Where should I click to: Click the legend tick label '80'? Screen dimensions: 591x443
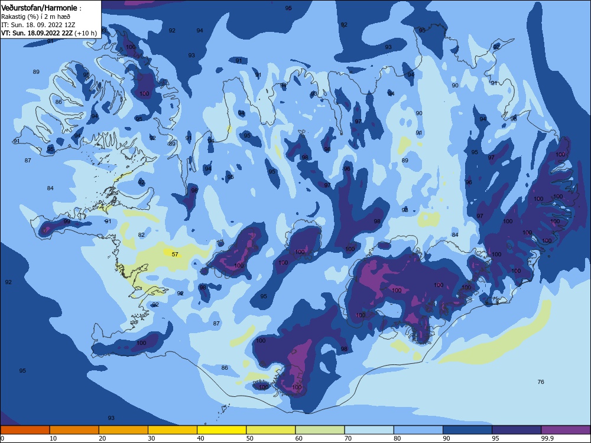(x=397, y=438)
